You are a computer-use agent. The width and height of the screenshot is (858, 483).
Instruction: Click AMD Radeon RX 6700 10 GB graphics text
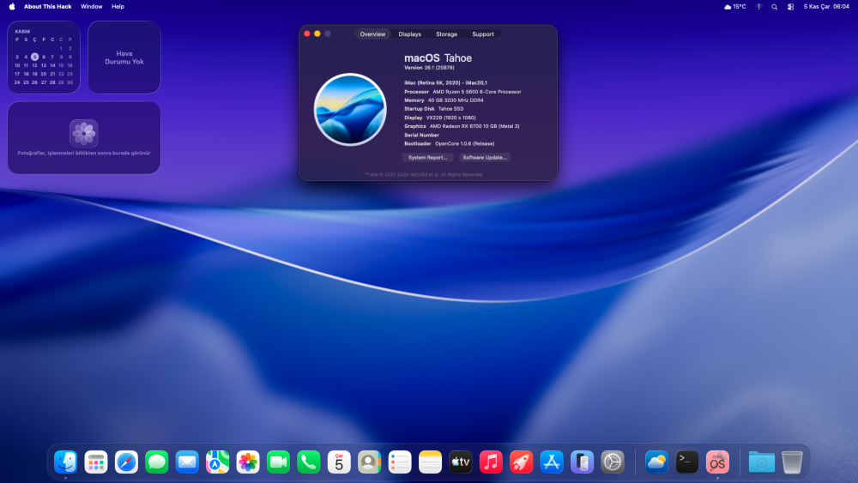click(x=474, y=126)
